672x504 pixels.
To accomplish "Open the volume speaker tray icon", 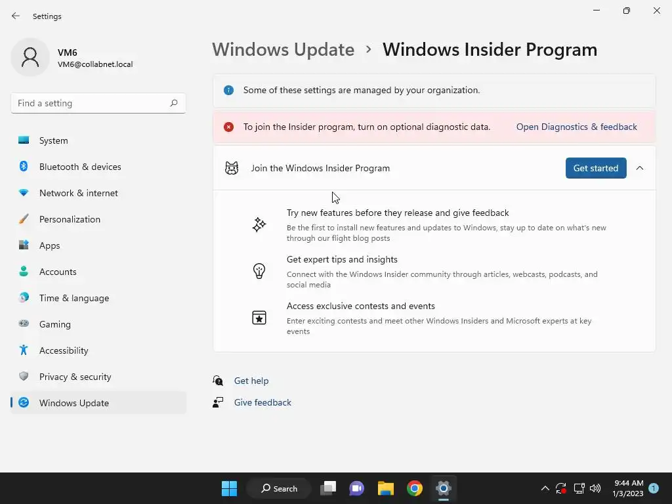I will pyautogui.click(x=595, y=488).
